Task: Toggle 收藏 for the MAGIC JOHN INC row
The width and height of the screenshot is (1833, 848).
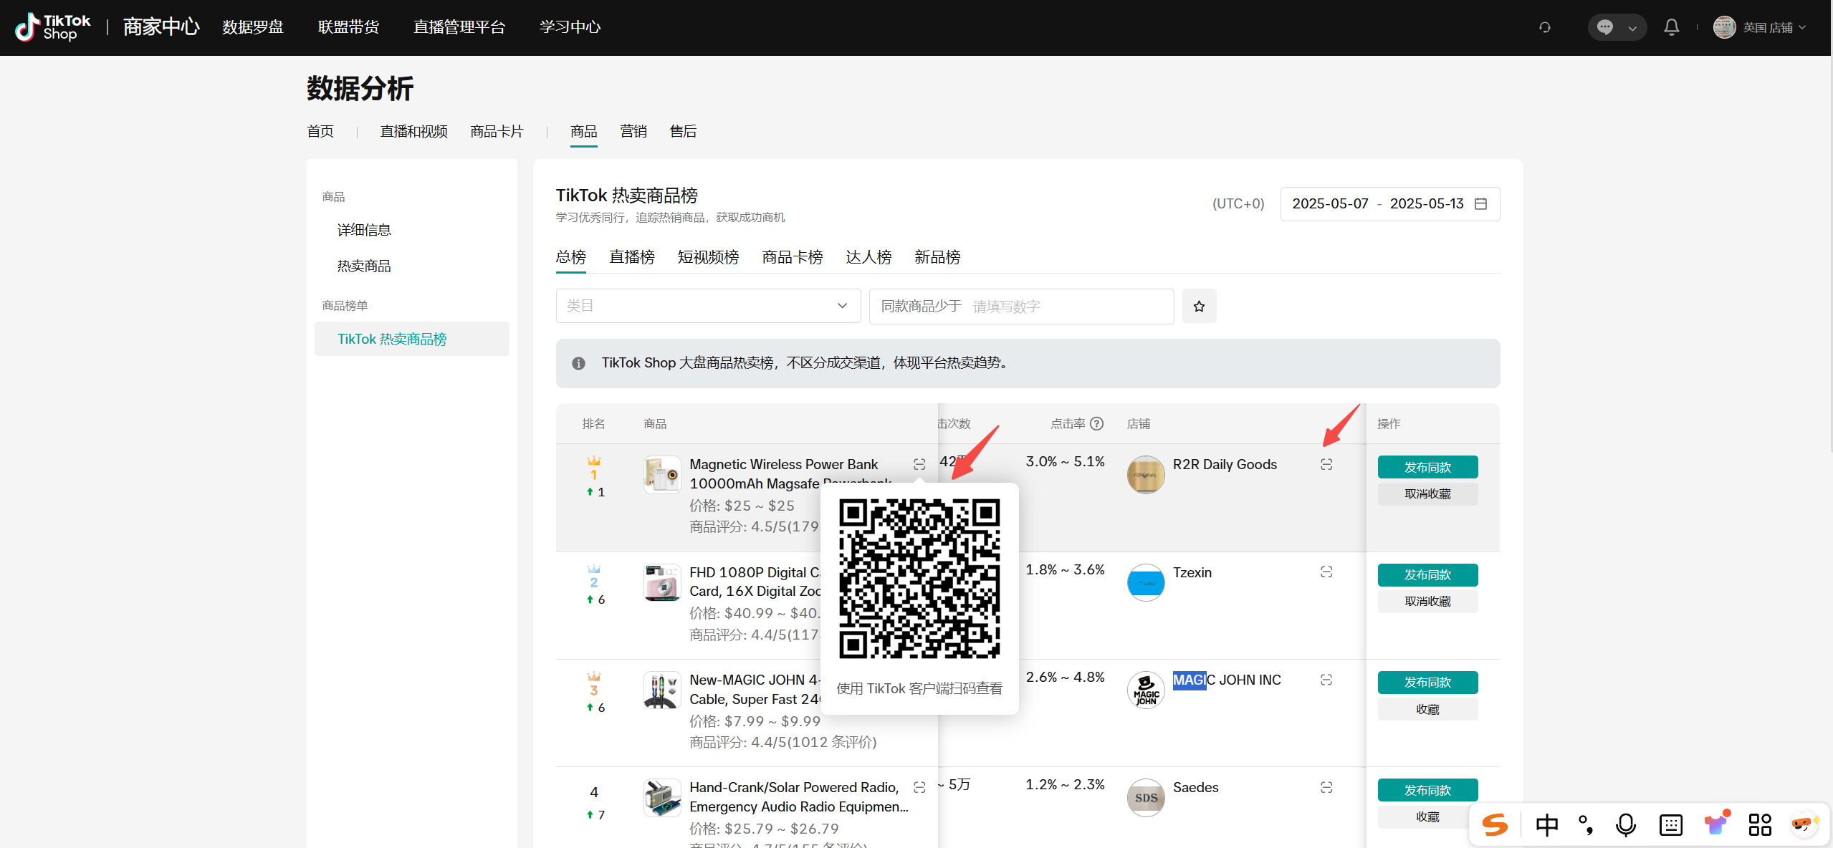Action: (1427, 709)
